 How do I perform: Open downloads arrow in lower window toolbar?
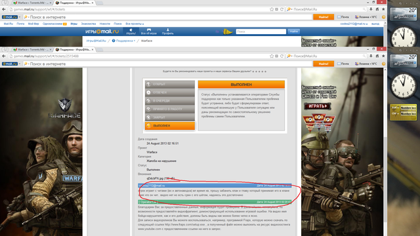tap(371, 56)
